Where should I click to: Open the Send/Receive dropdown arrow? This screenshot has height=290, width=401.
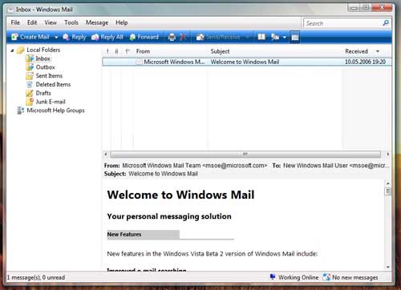tap(248, 37)
